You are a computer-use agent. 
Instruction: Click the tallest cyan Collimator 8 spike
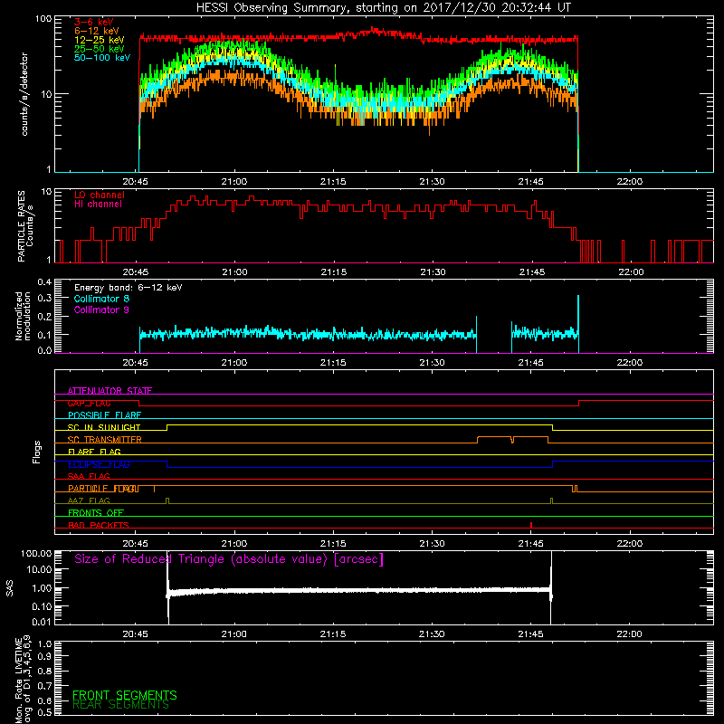(x=578, y=323)
